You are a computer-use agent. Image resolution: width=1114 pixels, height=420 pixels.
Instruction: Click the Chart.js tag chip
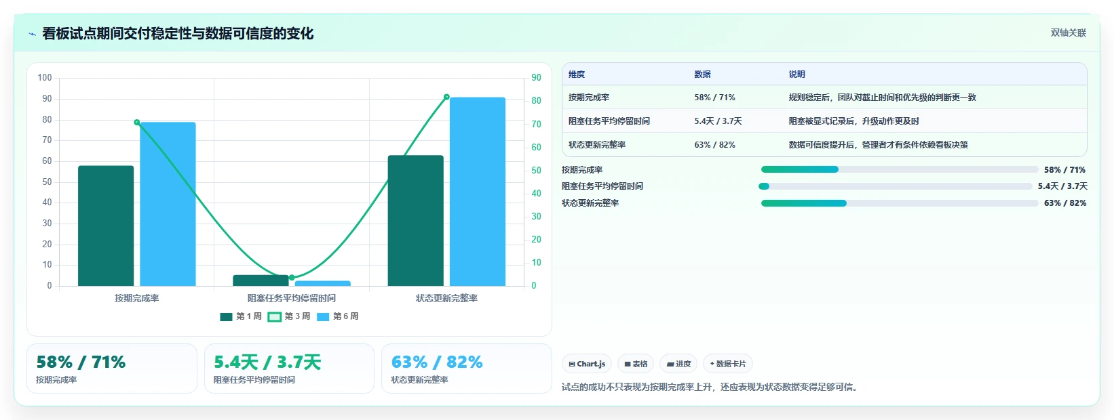coord(587,364)
